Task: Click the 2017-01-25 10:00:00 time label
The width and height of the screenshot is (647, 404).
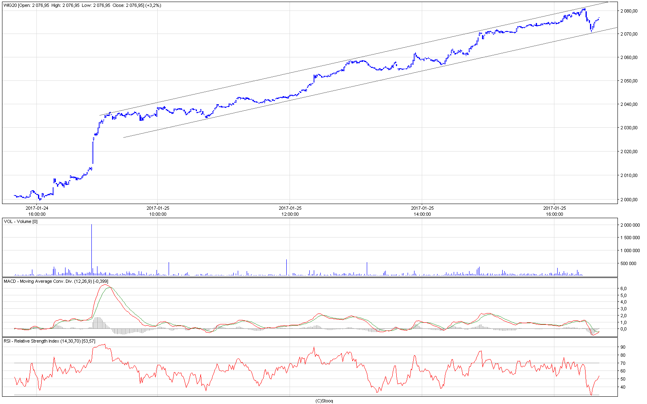Action: coord(158,211)
